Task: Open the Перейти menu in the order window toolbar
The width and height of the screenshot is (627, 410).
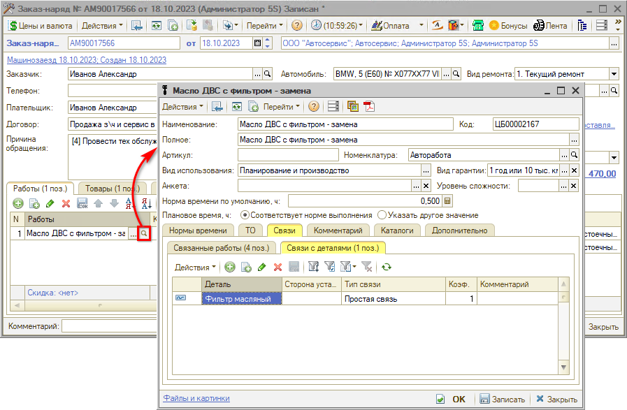Action: tap(264, 26)
